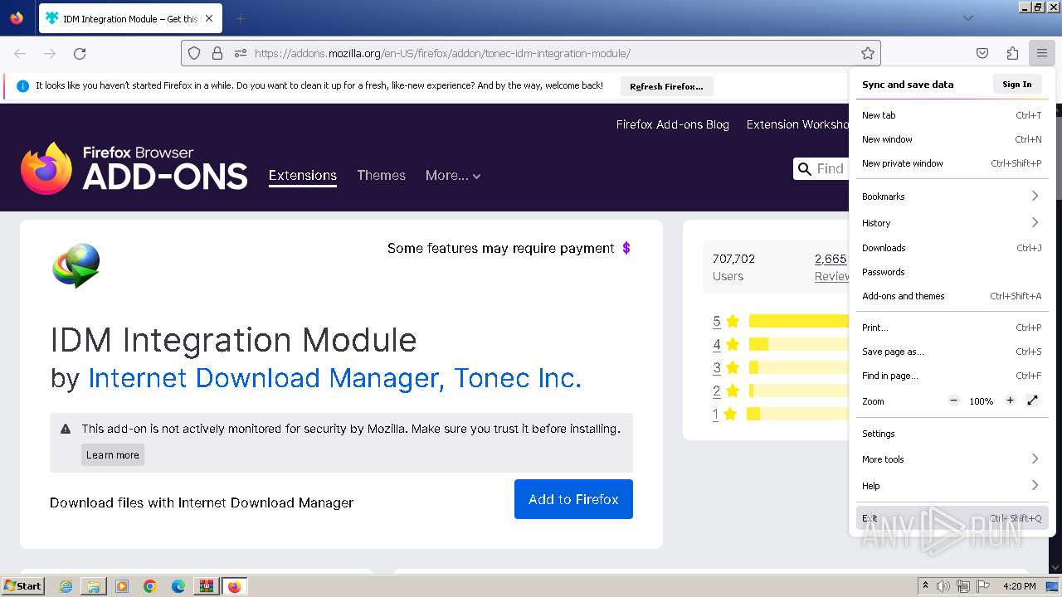Click the 5-star rating bar
Image resolution: width=1062 pixels, height=597 pixels.
click(798, 321)
